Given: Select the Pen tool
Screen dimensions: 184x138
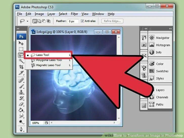Looking at the screenshot, I should [x=21, y=129].
